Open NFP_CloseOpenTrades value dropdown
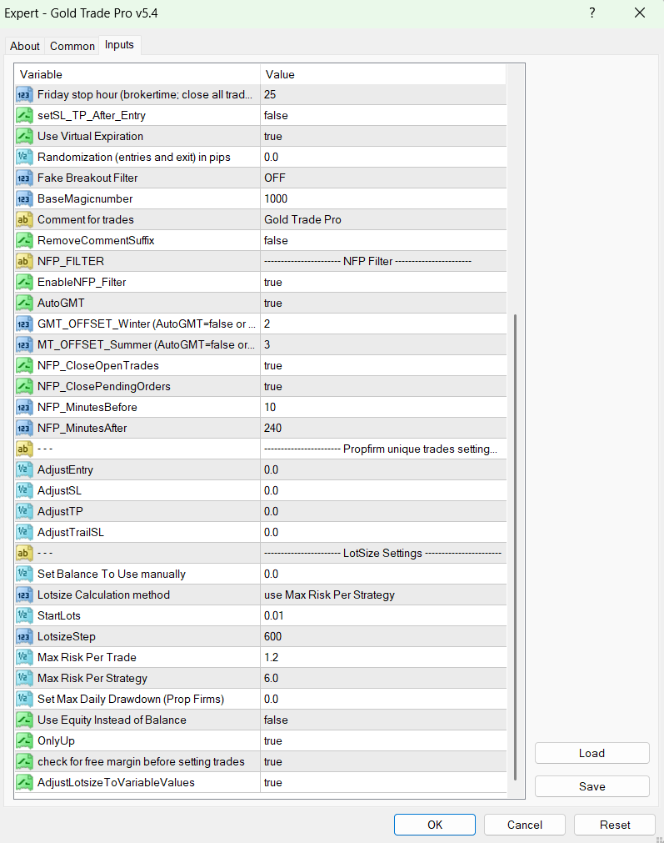Viewport: 664px width, 843px height. pos(382,365)
